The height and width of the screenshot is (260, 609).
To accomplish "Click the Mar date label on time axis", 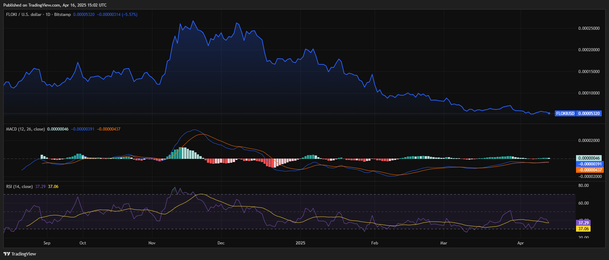I will (443, 243).
